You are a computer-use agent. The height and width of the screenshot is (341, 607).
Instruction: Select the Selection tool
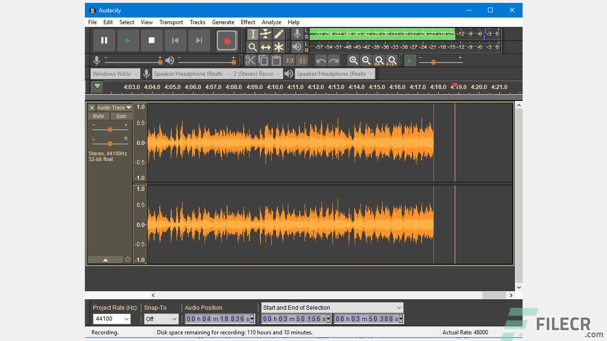(x=253, y=34)
